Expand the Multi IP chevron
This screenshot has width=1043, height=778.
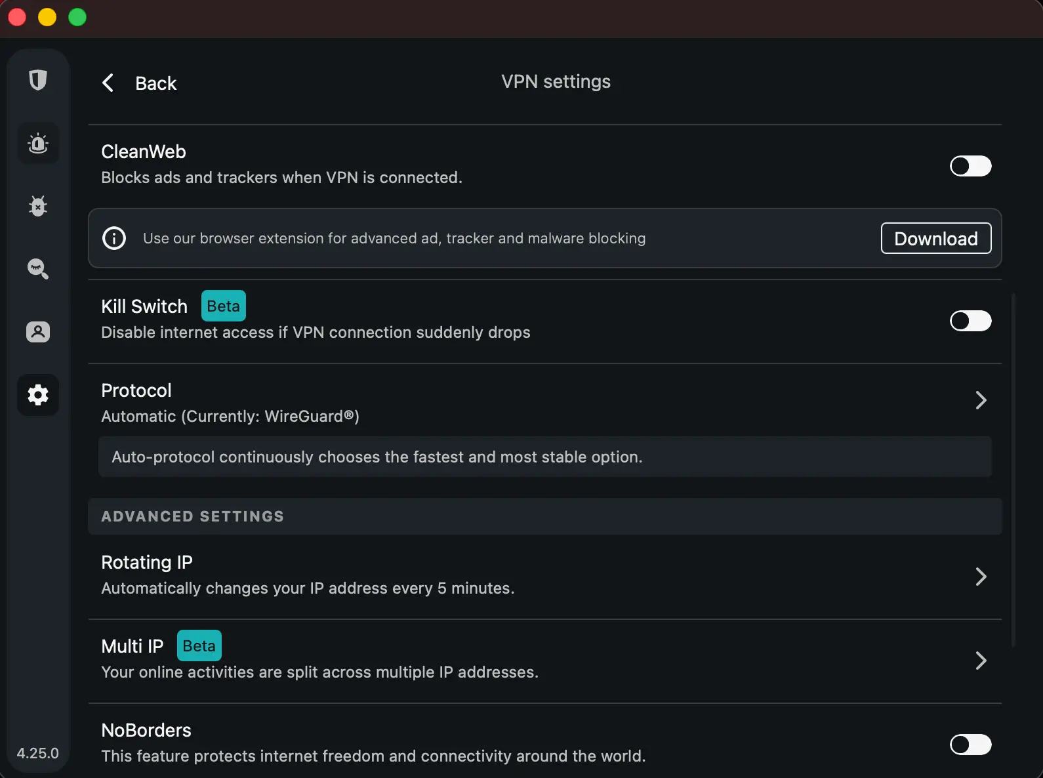click(x=981, y=661)
